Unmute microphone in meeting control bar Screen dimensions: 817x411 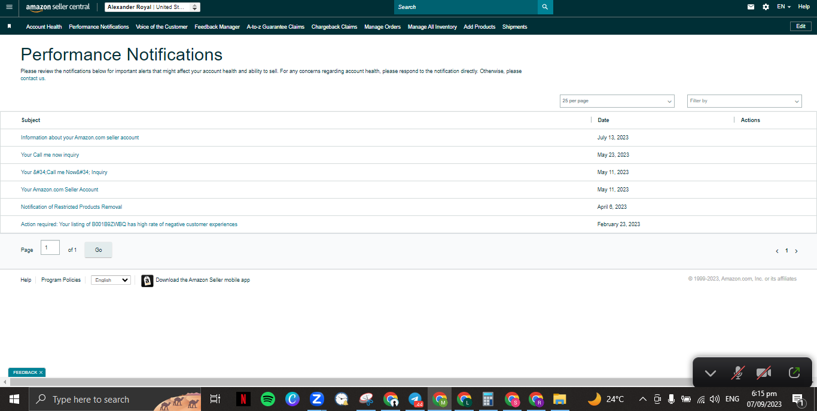[x=738, y=373]
